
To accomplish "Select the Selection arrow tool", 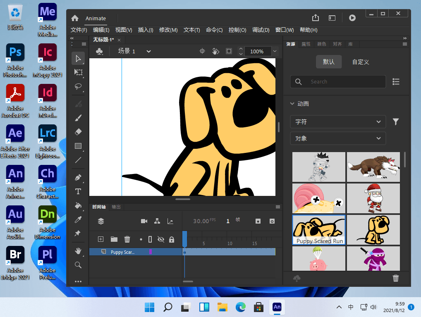I will (x=78, y=59).
